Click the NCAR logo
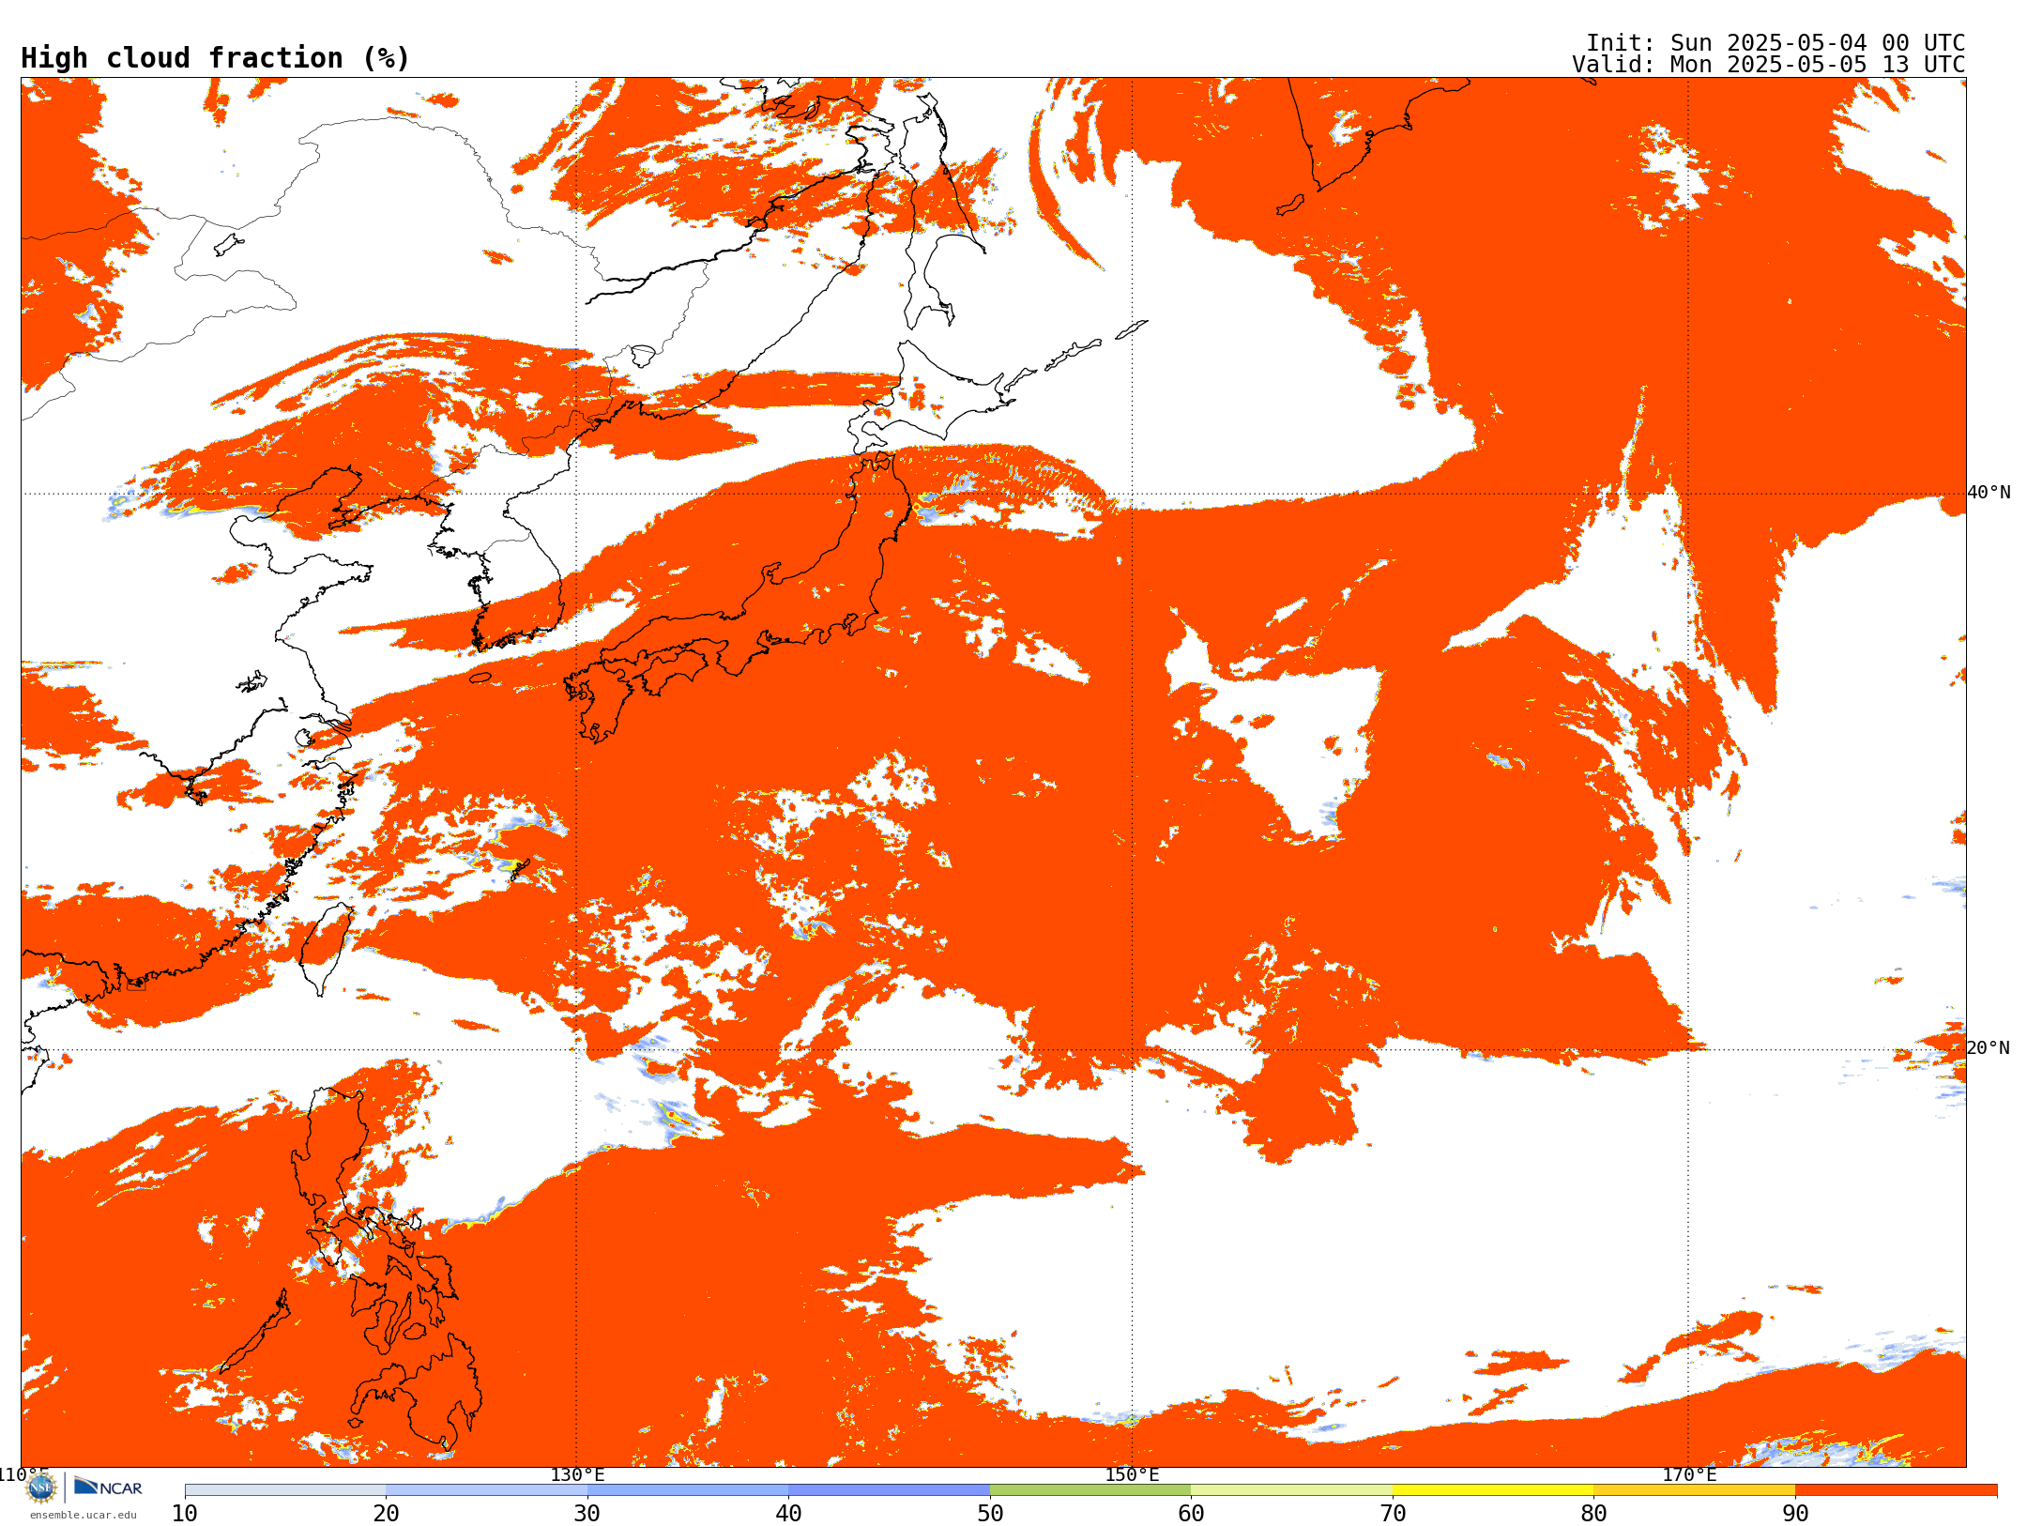Image resolution: width=2027 pixels, height=1526 pixels. [x=108, y=1488]
